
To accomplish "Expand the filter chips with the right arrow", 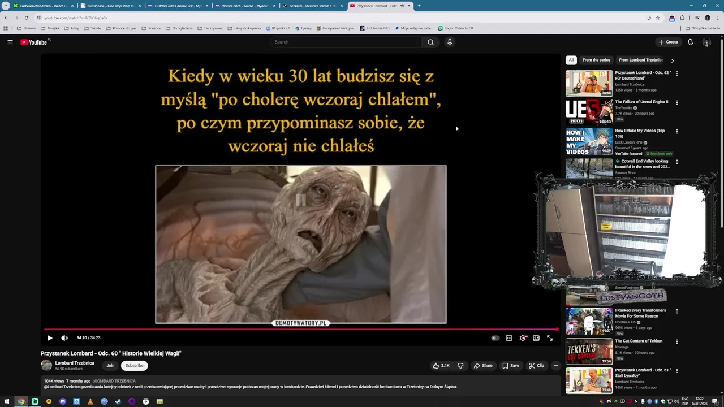I will tap(672, 60).
